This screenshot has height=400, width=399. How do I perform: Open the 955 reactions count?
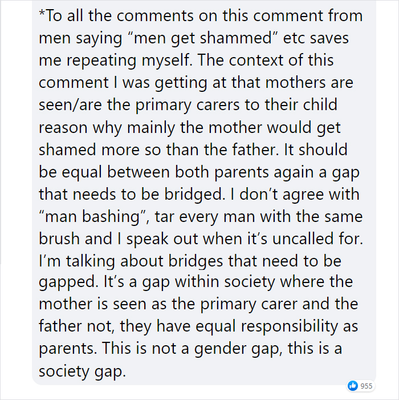tap(367, 386)
